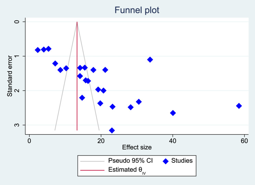Viewport: 255px width, 185px height.
Task: Click the x-axis tick label 20
Action: point(101,141)
